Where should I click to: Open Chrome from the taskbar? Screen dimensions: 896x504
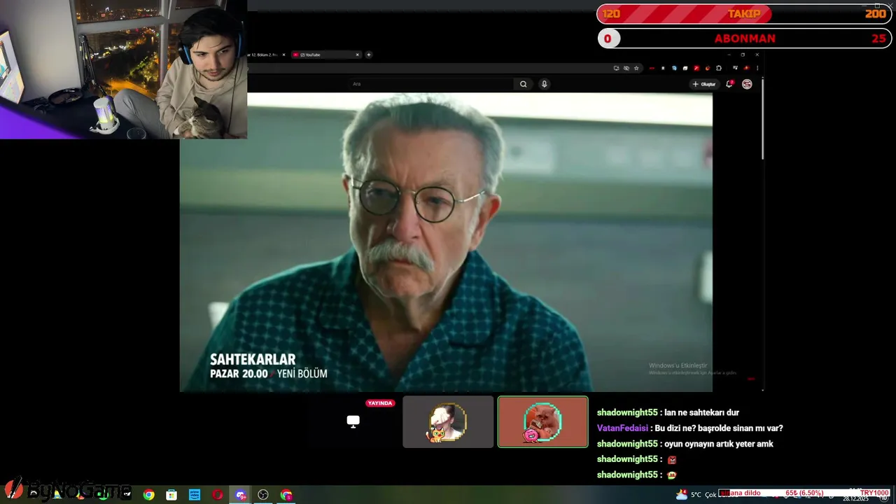148,495
